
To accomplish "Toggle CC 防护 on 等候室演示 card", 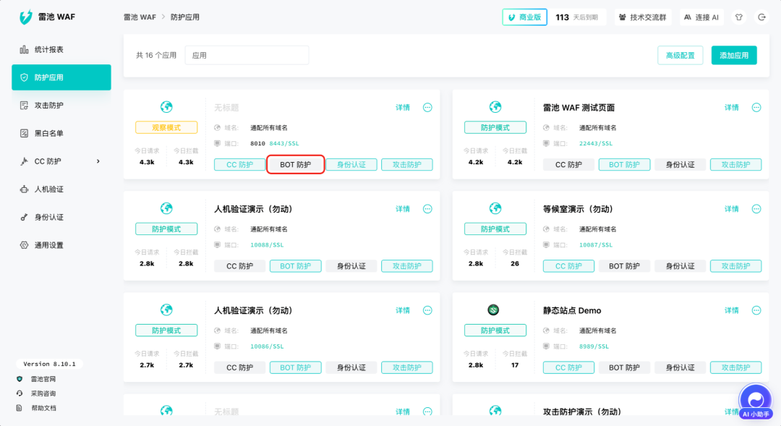I will [568, 266].
